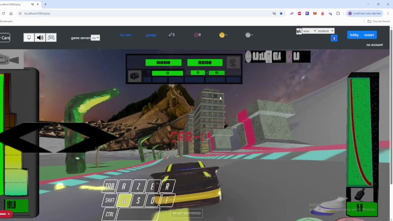
Task: Click the blue droplet wallet icon
Action: [334, 38]
